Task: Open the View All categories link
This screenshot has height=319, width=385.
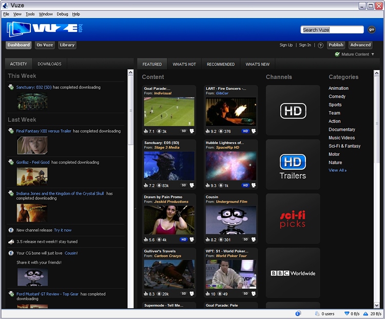Action: click(338, 170)
